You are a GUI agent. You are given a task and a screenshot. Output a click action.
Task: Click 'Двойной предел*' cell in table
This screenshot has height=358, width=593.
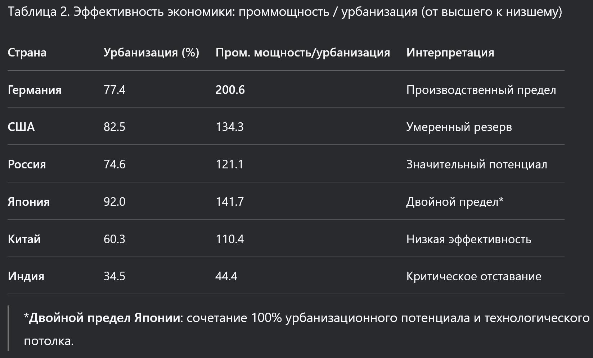pyautogui.click(x=455, y=202)
